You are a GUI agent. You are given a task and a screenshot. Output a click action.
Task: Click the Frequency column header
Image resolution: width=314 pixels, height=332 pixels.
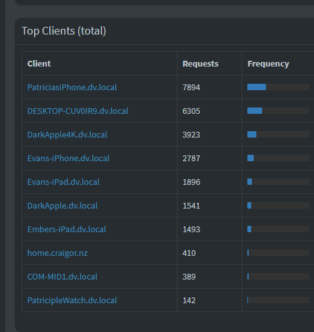268,63
